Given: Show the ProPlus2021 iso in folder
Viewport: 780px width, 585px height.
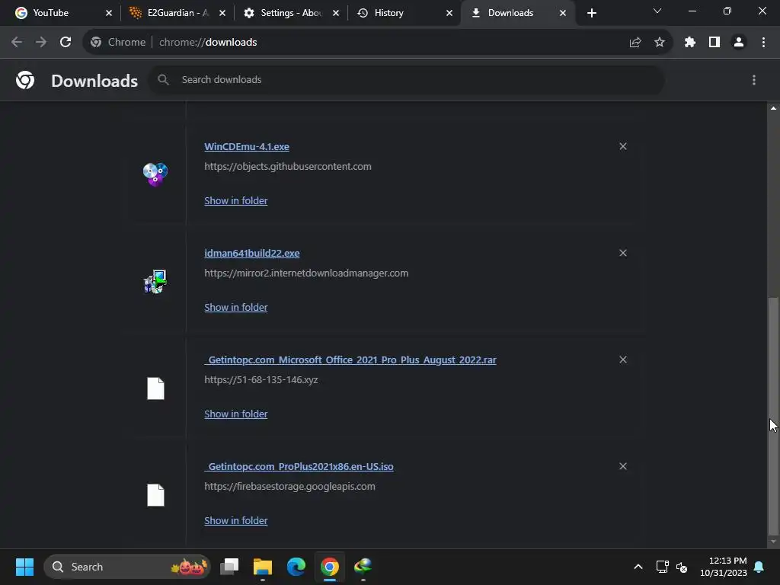Looking at the screenshot, I should pyautogui.click(x=236, y=520).
